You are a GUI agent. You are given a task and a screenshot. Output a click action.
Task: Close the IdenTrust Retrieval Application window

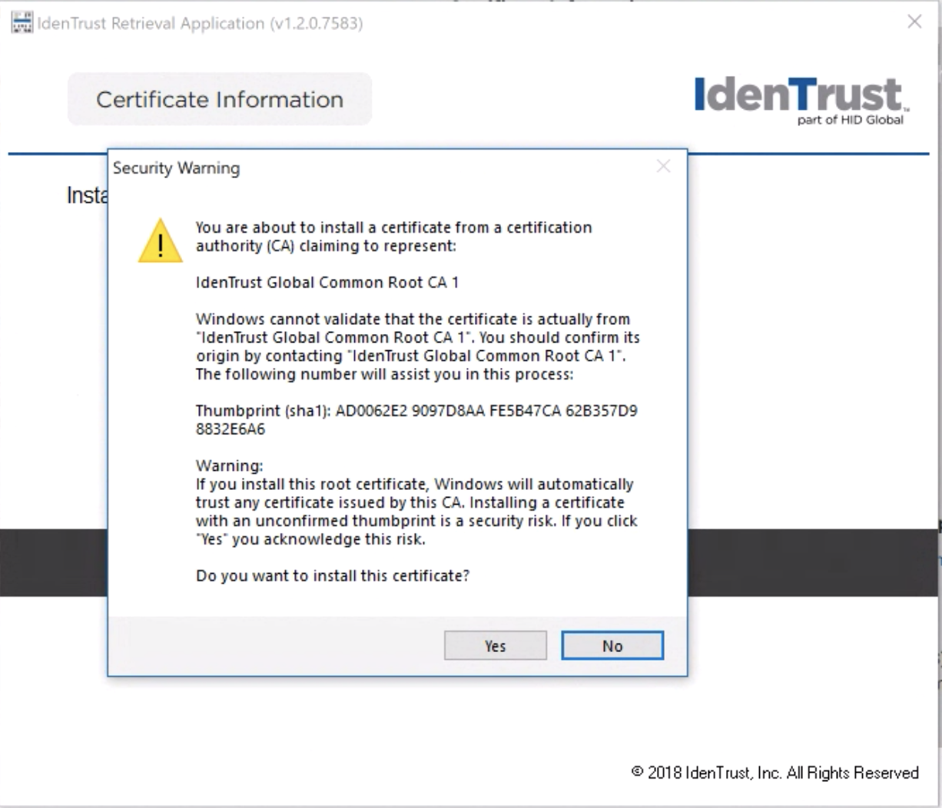pyautogui.click(x=914, y=22)
